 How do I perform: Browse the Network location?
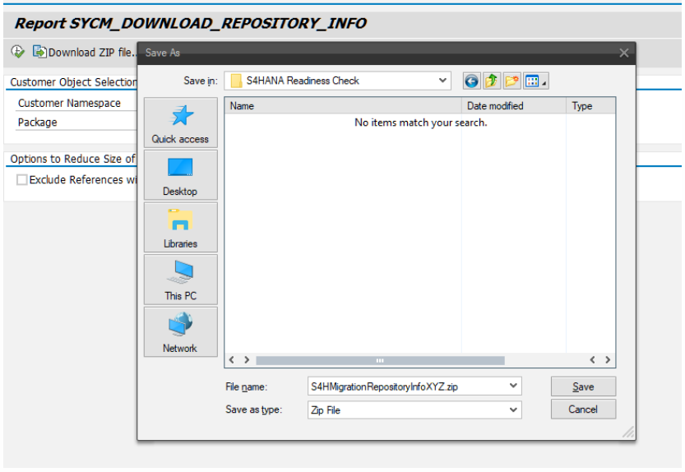[180, 332]
